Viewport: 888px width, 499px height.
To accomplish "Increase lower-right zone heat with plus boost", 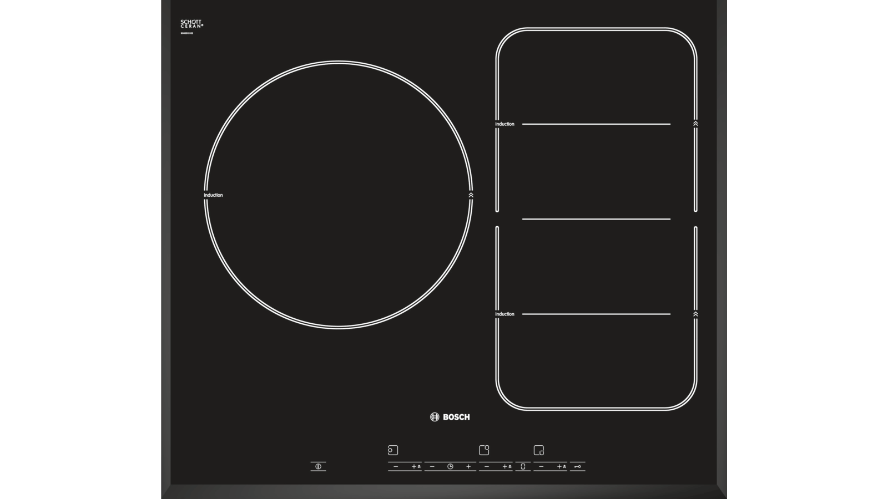I will [x=561, y=467].
